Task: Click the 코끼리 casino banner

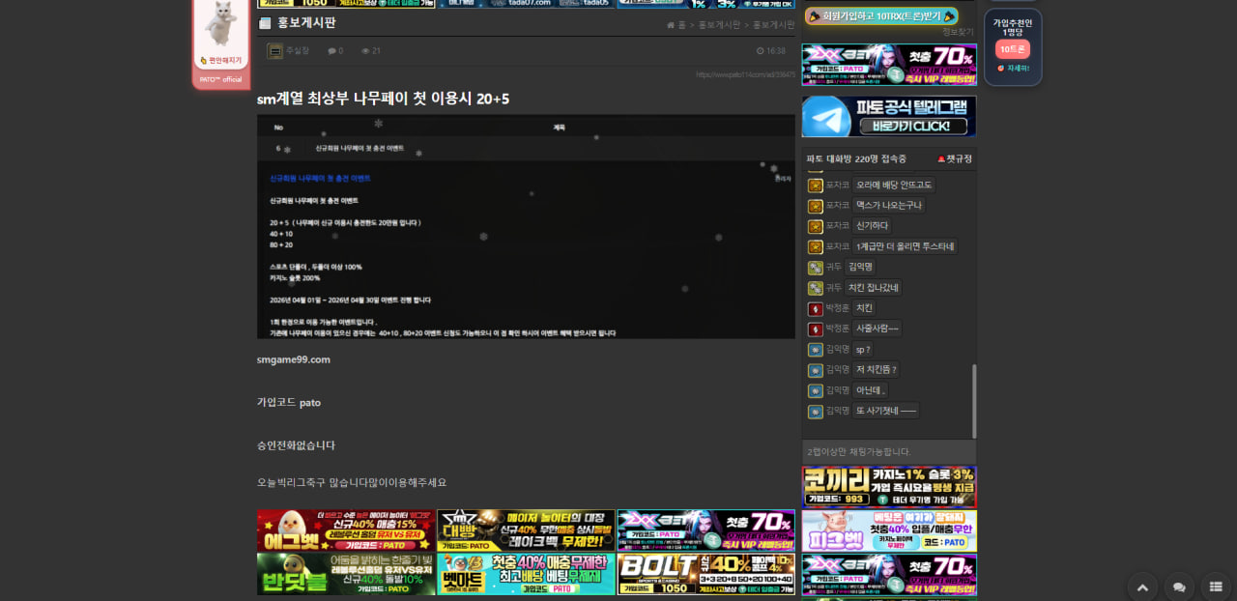Action: click(x=888, y=487)
